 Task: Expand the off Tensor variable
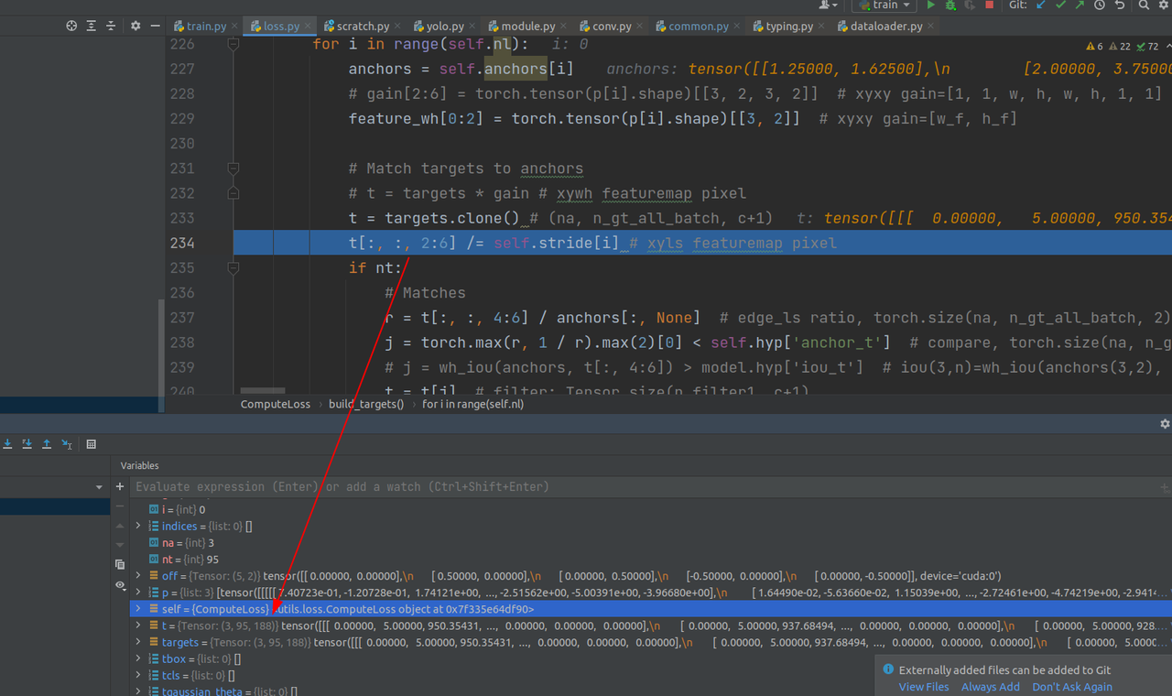click(138, 576)
